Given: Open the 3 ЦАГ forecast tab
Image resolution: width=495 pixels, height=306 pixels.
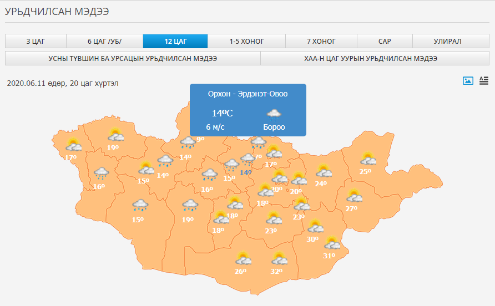Looking at the screenshot, I should pos(36,42).
